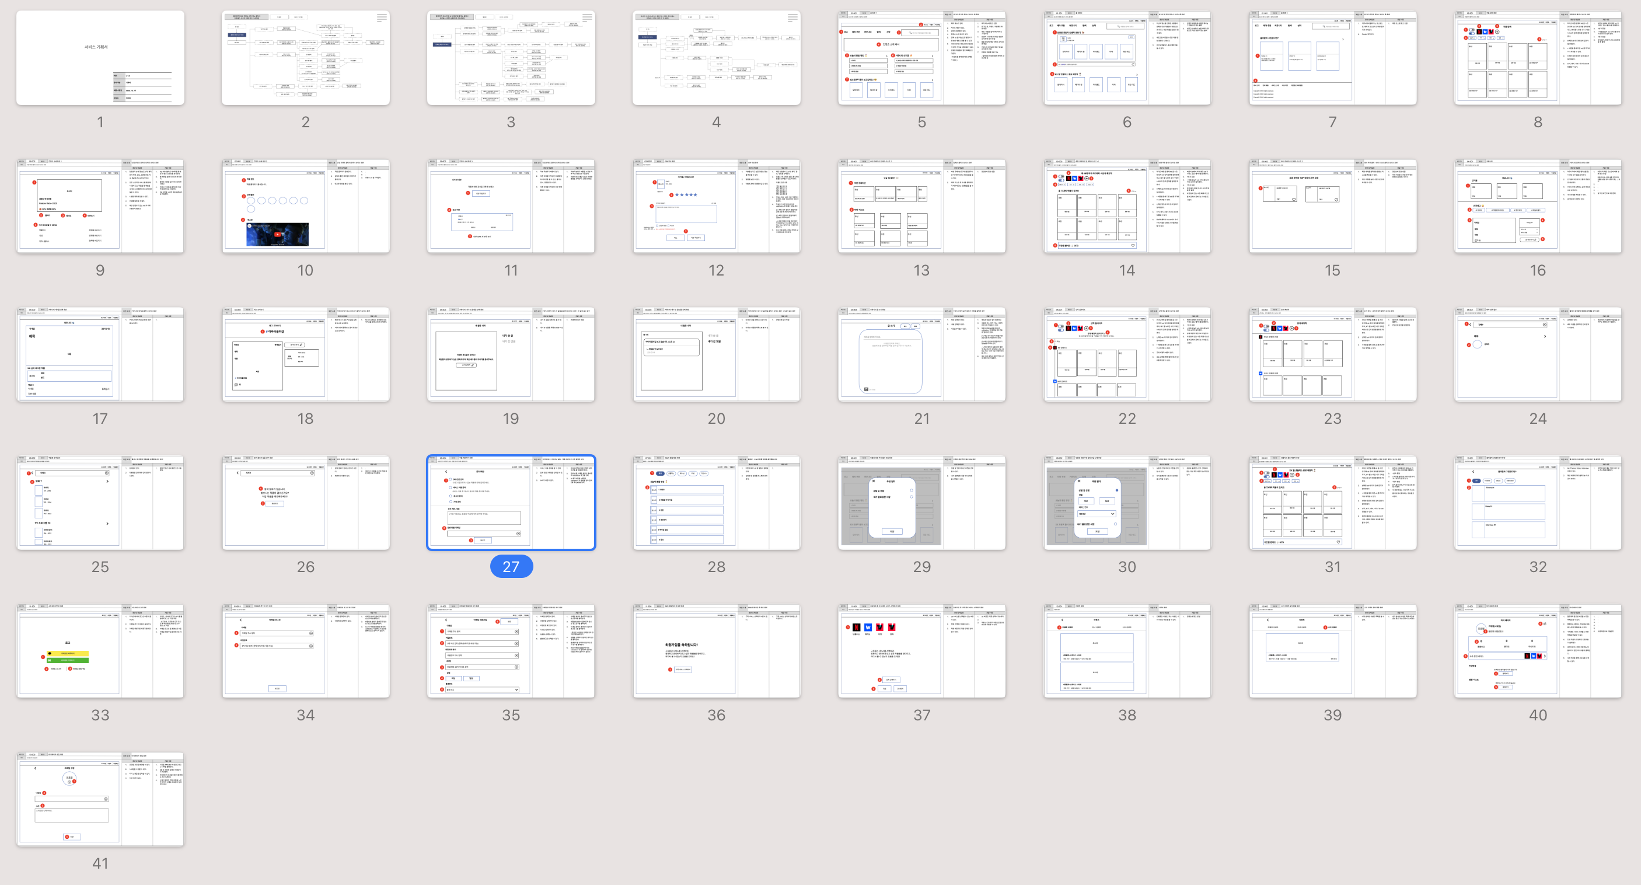The width and height of the screenshot is (1641, 885).
Task: Select slide 13 thumbnail
Action: (922, 206)
